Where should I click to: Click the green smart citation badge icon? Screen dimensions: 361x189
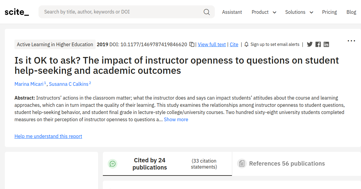click(113, 164)
